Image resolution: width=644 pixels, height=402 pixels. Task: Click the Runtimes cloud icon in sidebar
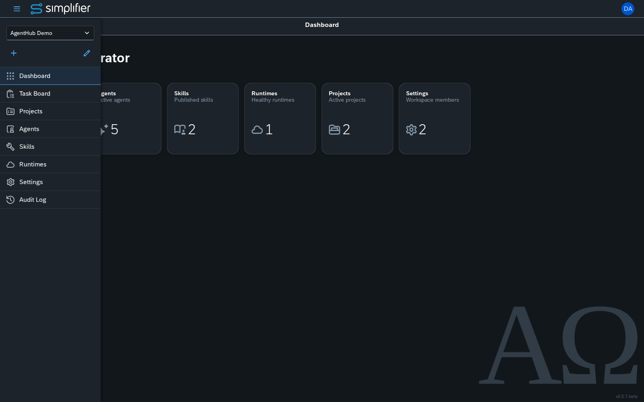point(10,164)
